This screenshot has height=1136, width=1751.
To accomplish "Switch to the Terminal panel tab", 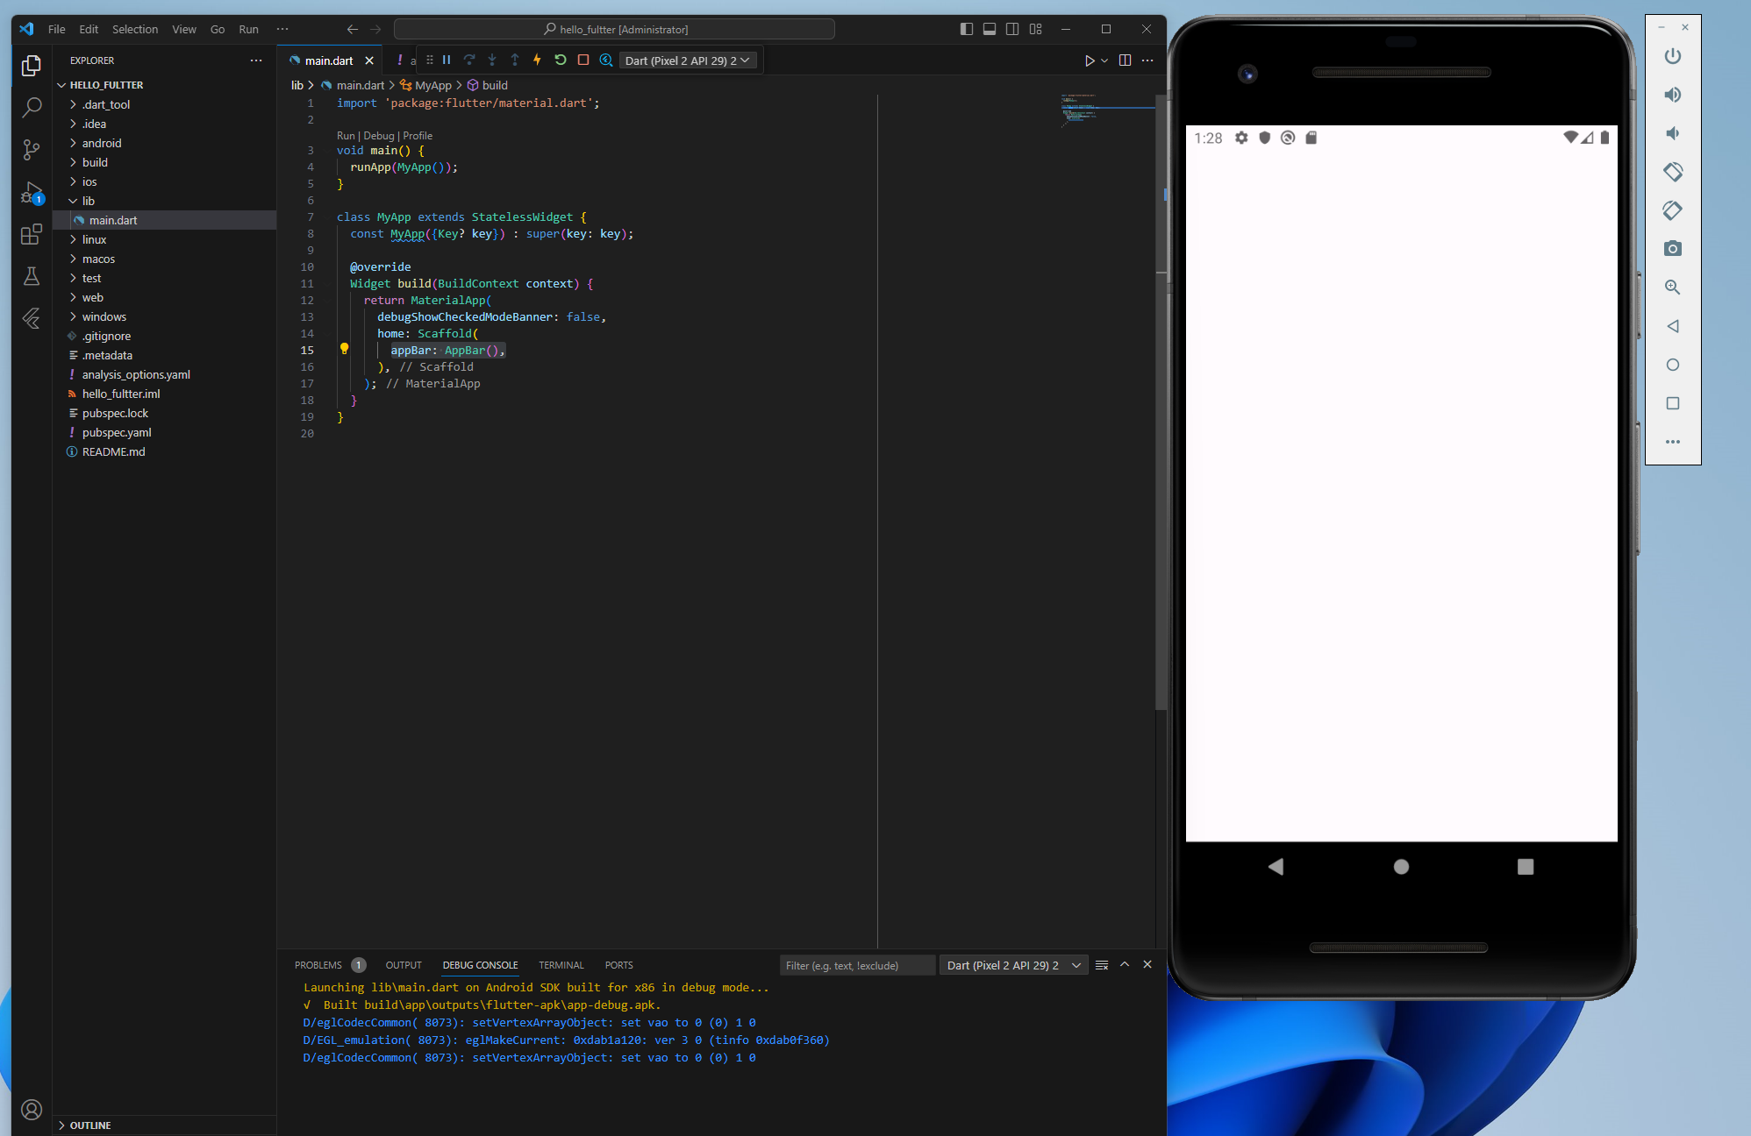I will 561,965.
